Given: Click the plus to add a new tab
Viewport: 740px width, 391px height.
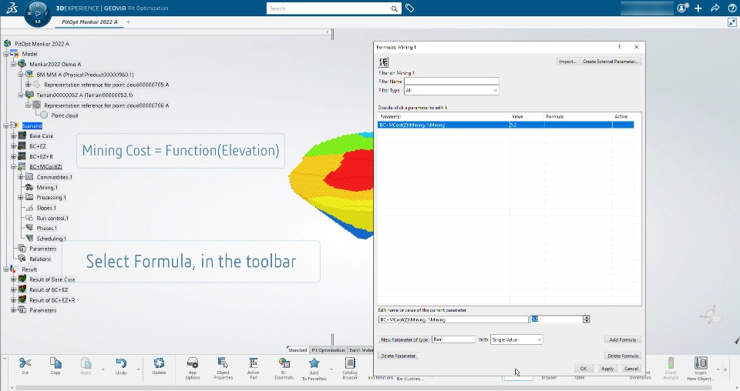Looking at the screenshot, I should pos(129,22).
